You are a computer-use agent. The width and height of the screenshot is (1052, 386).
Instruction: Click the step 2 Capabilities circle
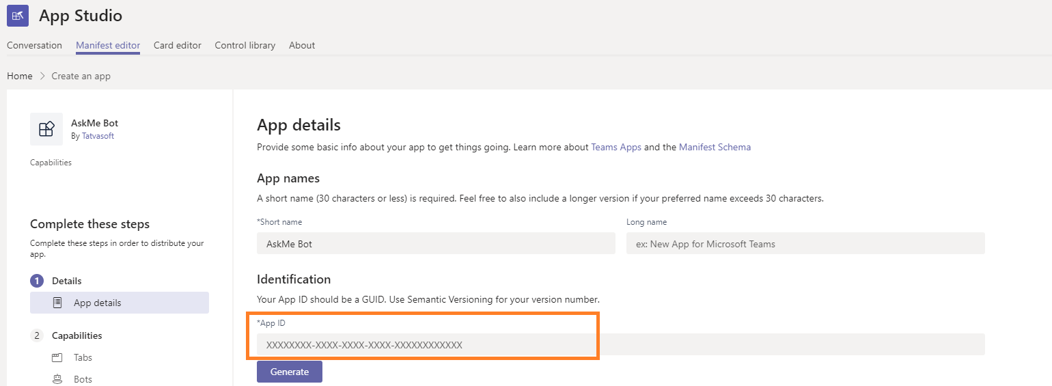(x=37, y=335)
